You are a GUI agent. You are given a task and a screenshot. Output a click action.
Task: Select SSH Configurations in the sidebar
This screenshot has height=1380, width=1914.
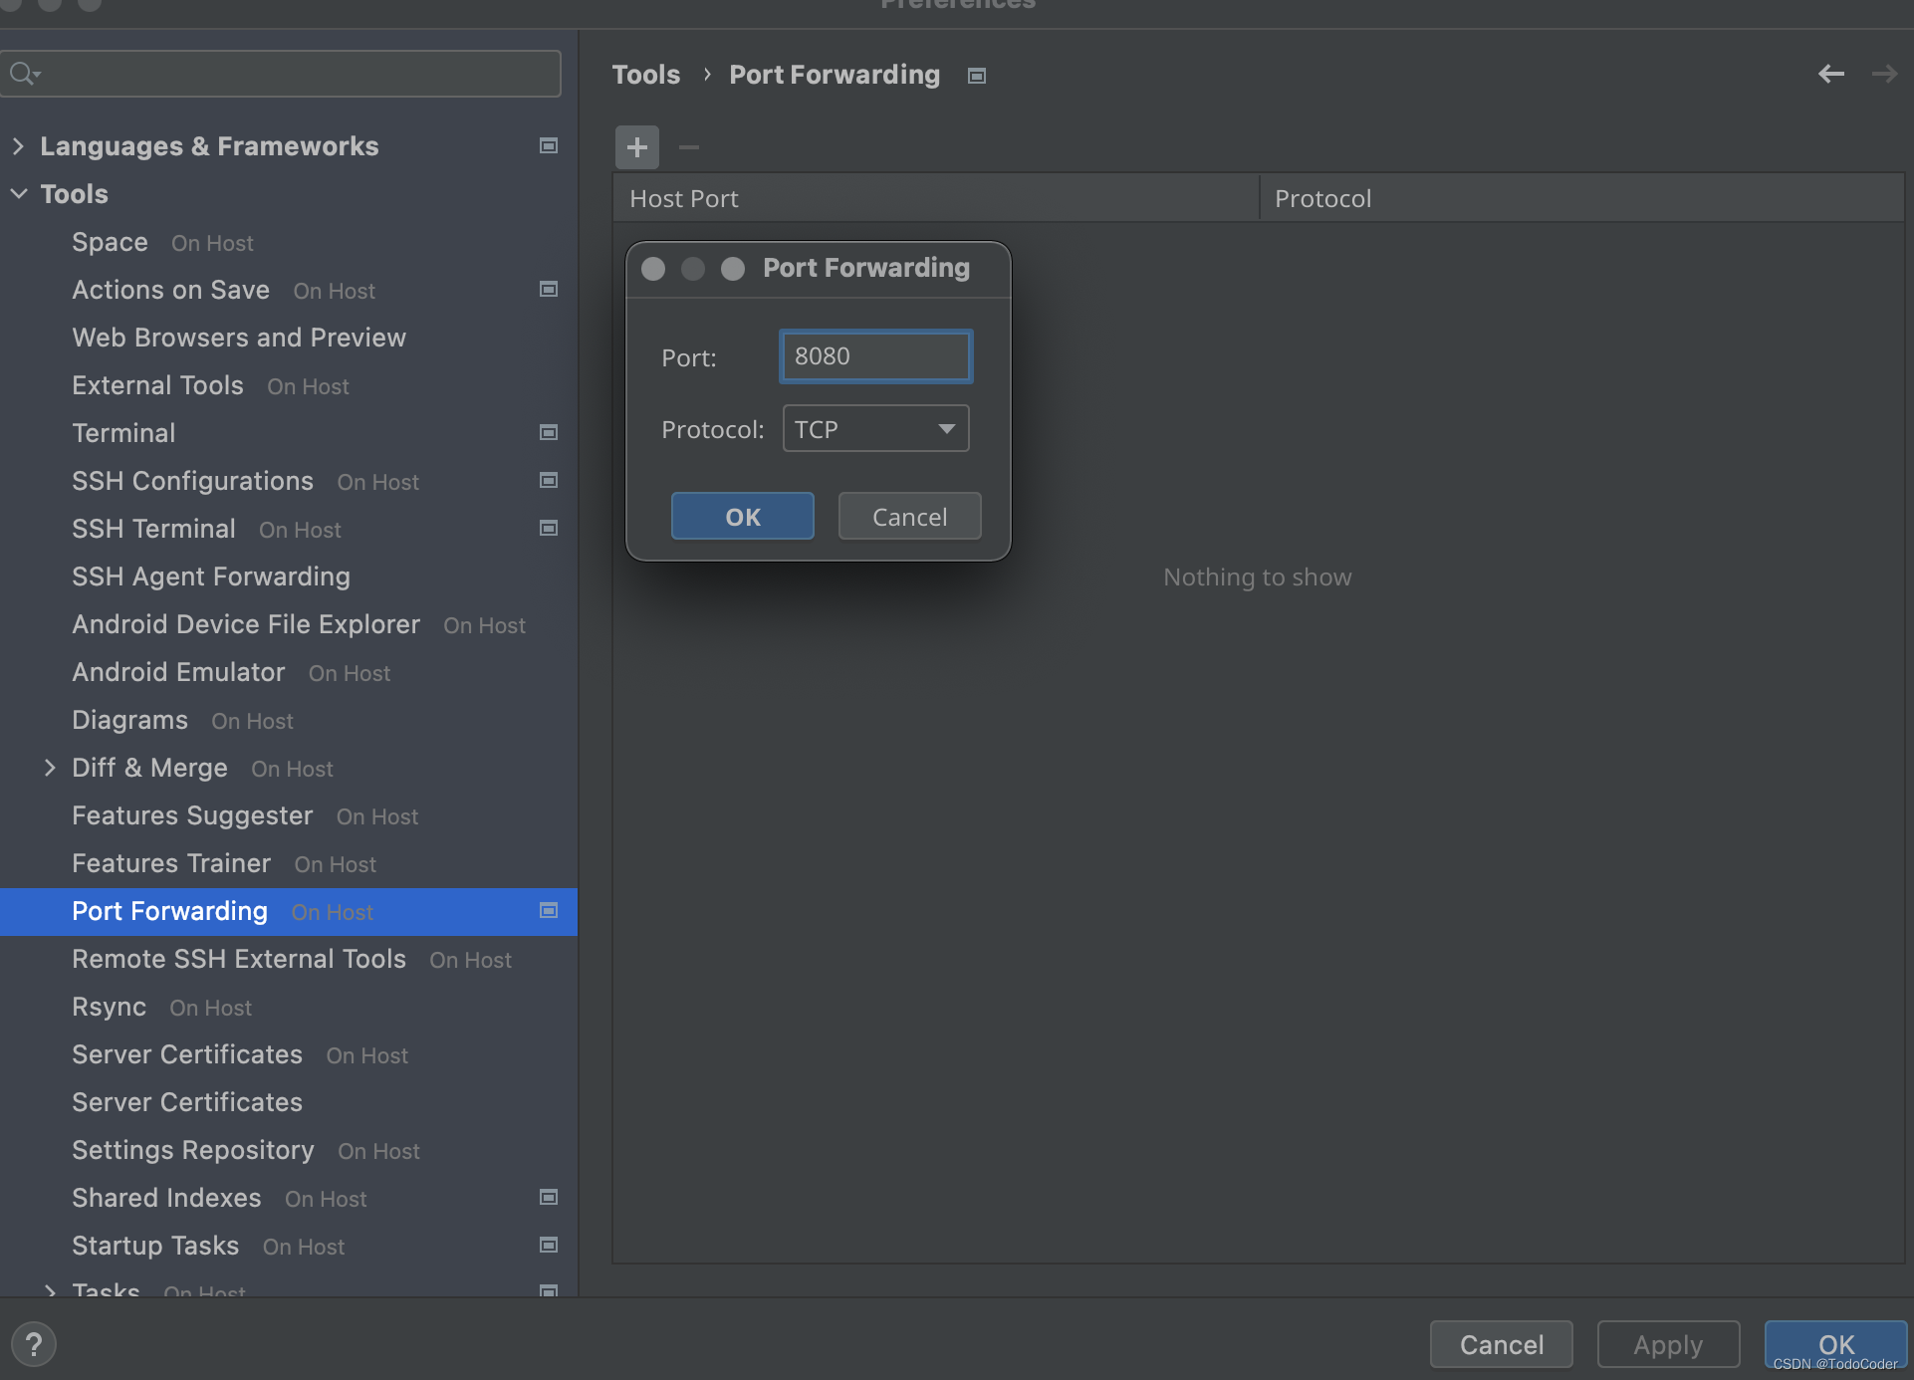pyautogui.click(x=192, y=481)
